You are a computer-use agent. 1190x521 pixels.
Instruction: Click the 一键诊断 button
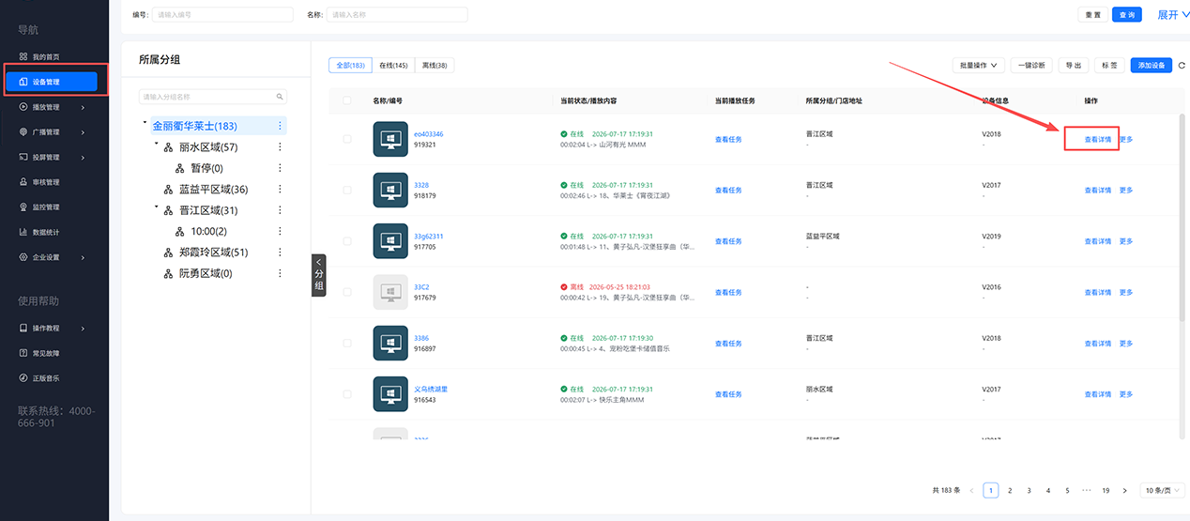click(x=1032, y=65)
